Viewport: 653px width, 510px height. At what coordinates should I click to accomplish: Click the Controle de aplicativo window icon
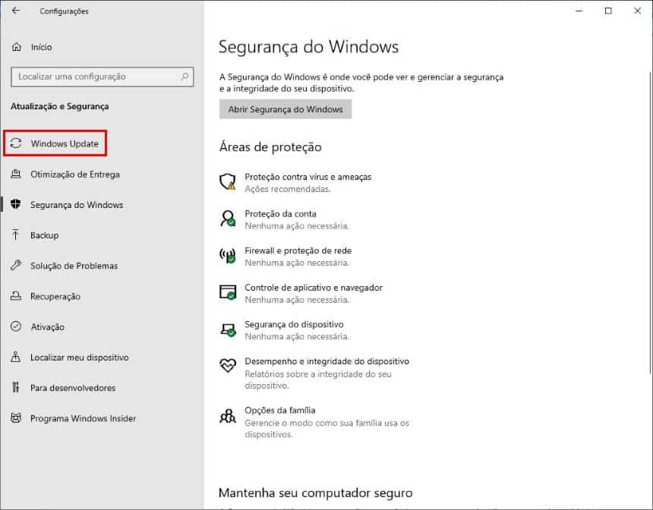click(x=228, y=292)
